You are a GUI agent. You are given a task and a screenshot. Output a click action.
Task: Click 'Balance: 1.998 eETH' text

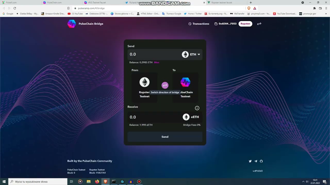(141, 125)
